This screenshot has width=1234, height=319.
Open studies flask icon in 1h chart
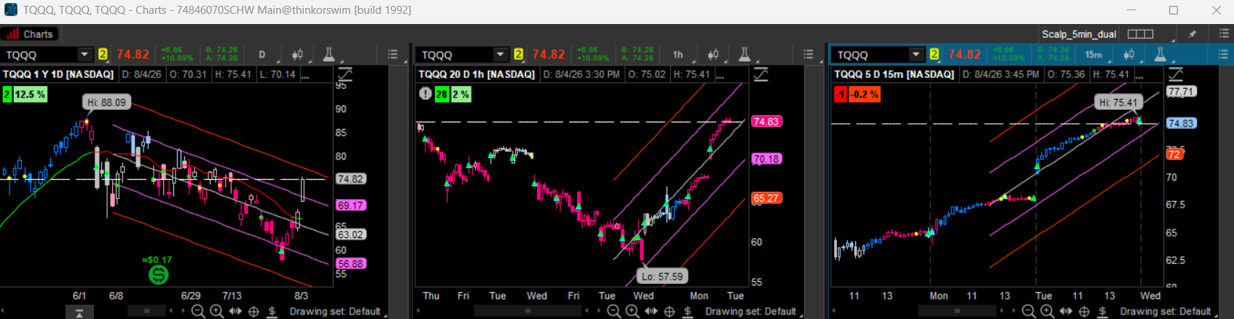(744, 55)
